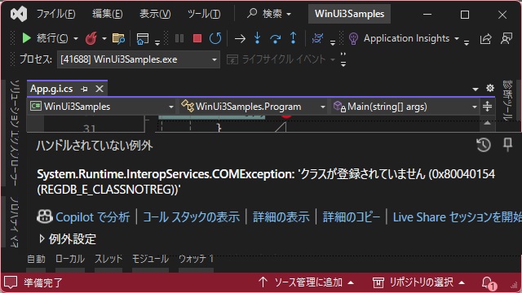The width and height of the screenshot is (522, 293).
Task: Expand Application Insights dropdown arrow
Action: pyautogui.click(x=457, y=38)
